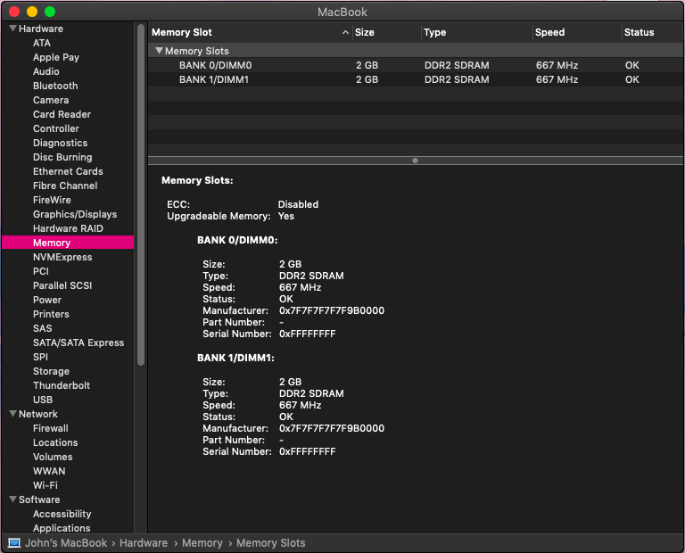Select Bluetooth in the sidebar
The width and height of the screenshot is (685, 553).
tap(55, 86)
